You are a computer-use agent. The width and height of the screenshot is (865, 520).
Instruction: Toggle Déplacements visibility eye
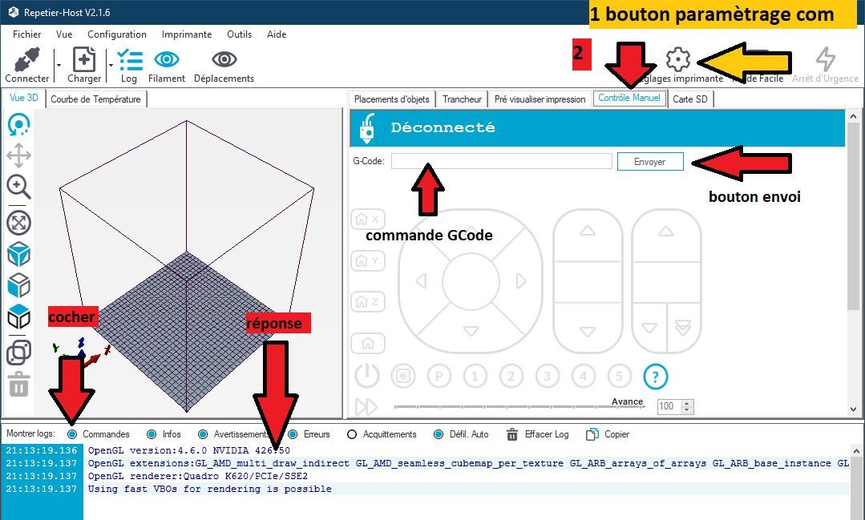point(224,59)
